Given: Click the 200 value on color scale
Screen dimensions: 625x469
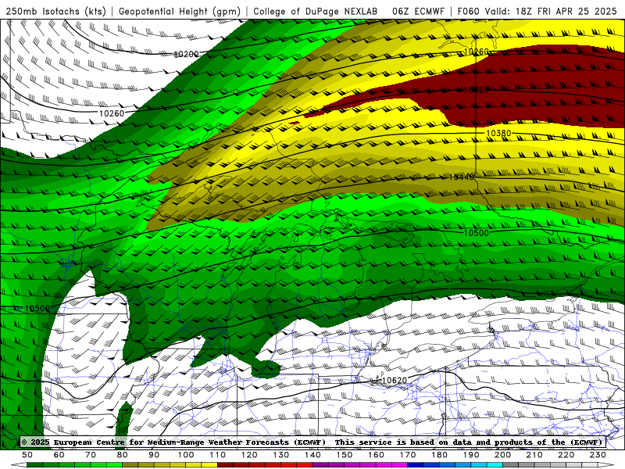Looking at the screenshot, I should point(502,455).
